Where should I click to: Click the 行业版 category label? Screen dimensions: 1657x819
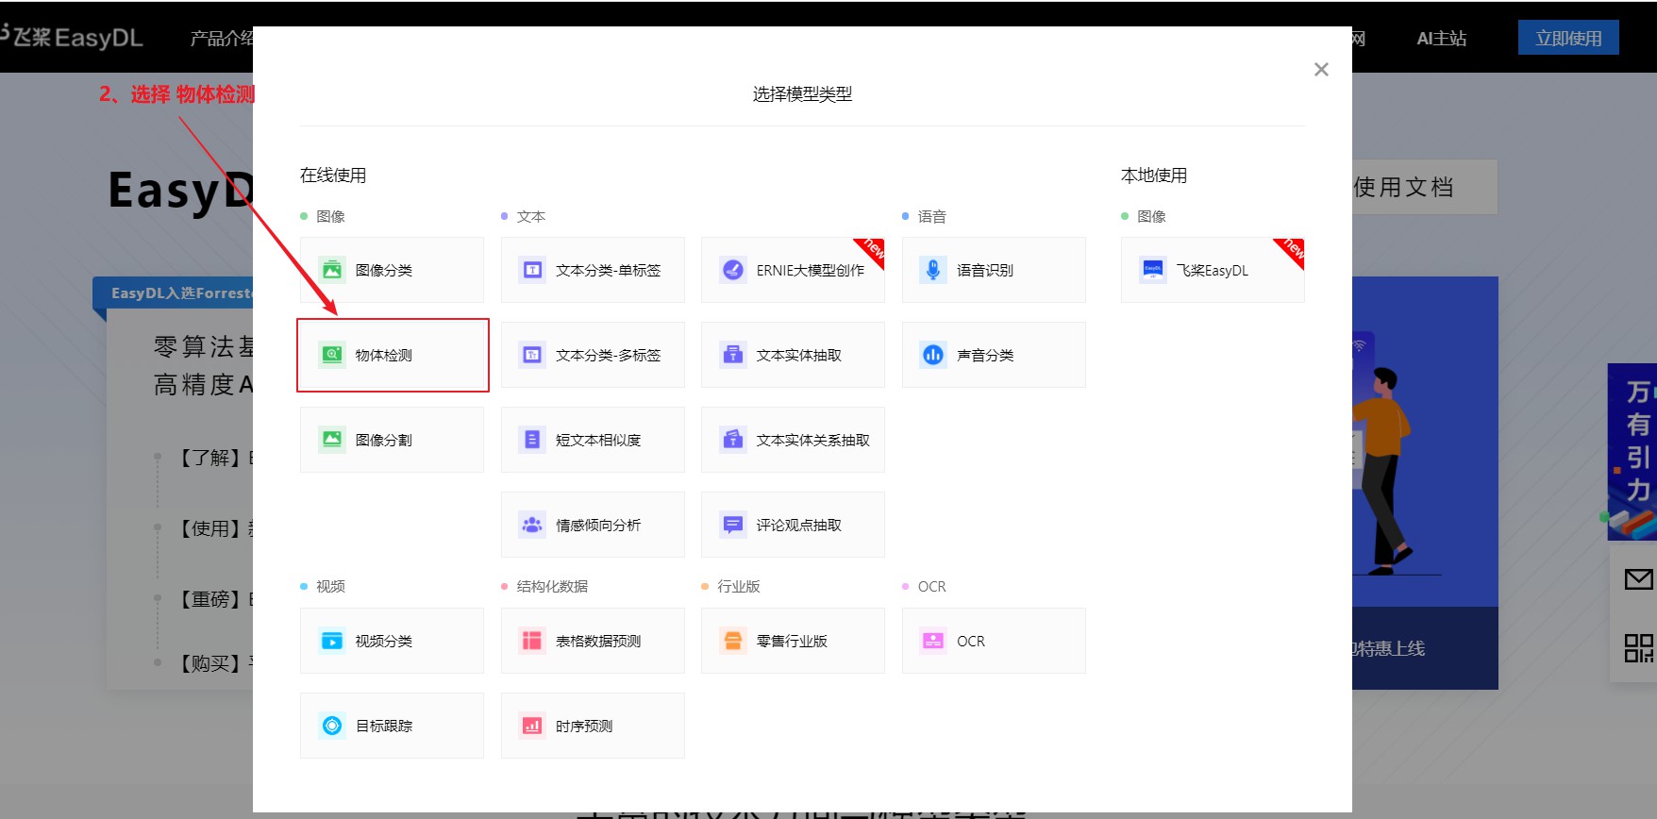pyautogui.click(x=738, y=587)
